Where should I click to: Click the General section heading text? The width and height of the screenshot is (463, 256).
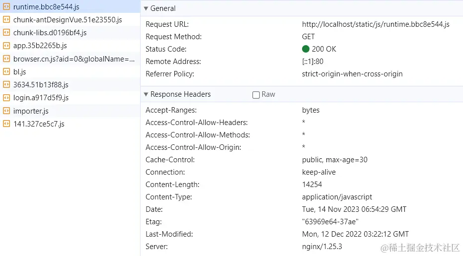click(163, 8)
